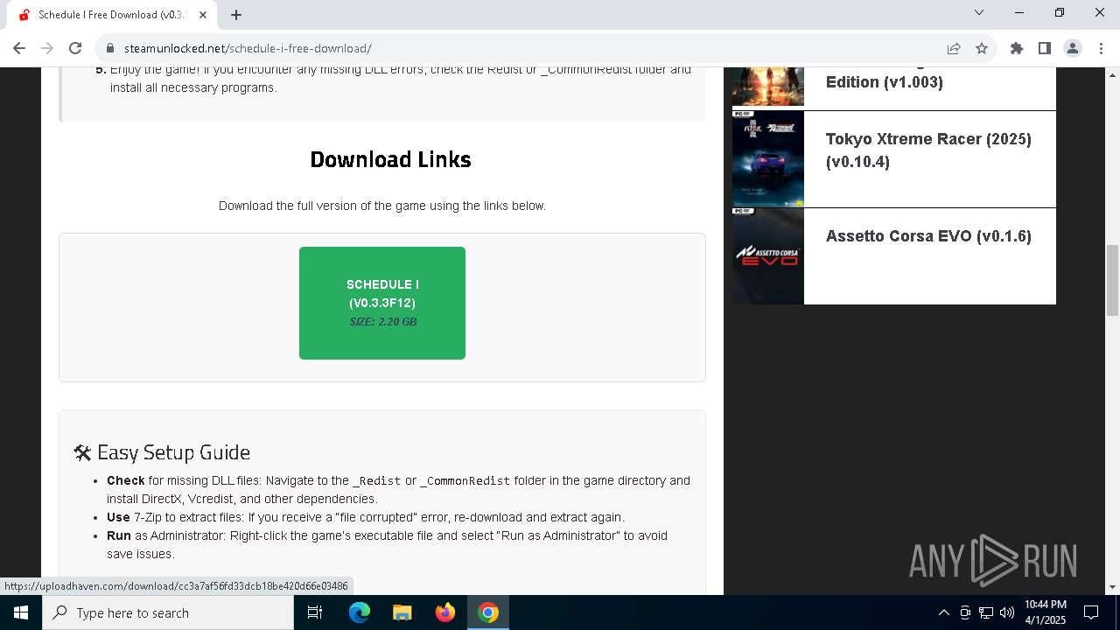Select the Chrome taskbar icon
Image resolution: width=1120 pixels, height=630 pixels.
click(x=488, y=612)
